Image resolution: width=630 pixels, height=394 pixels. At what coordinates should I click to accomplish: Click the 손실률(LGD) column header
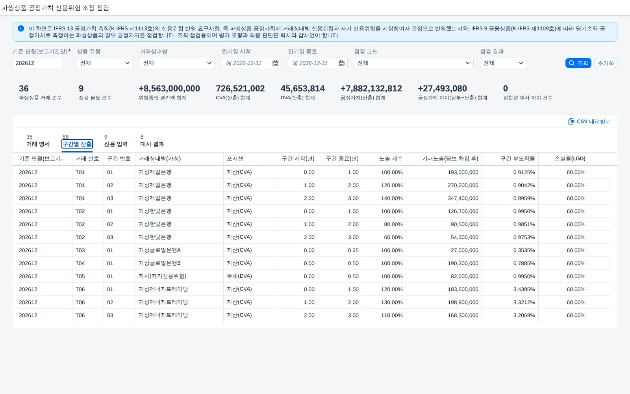tap(563, 159)
